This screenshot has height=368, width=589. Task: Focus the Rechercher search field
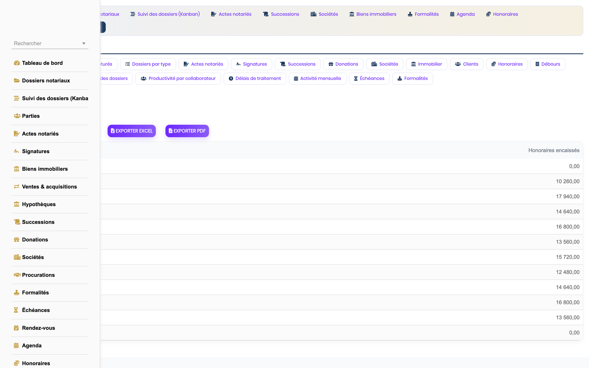coord(50,44)
